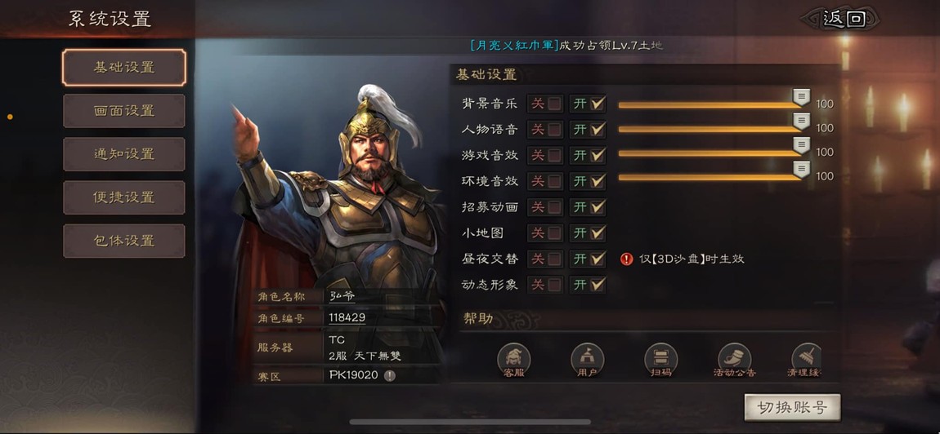Viewport: 940px width, 434px height.
Task: Tap the red warning icon near 3D沙盘
Action: pyautogui.click(x=626, y=259)
